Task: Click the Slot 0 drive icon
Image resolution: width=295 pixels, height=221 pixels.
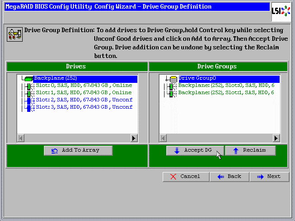Action: pos(29,86)
